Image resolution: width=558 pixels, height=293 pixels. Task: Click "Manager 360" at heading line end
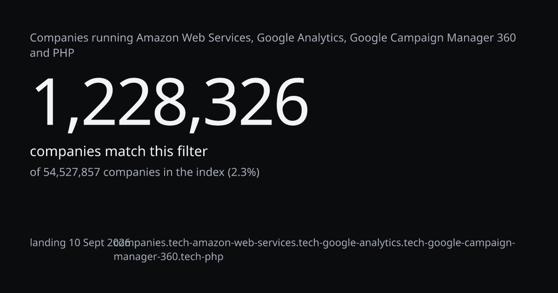(x=481, y=38)
